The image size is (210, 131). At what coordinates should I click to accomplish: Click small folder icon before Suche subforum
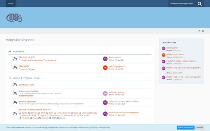point(20,70)
